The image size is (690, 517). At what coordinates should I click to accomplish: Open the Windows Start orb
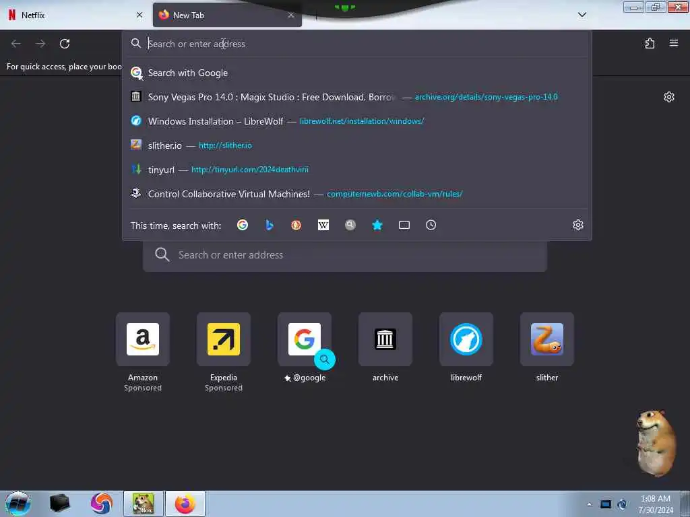18,504
